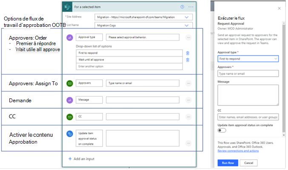This screenshot has width=288, height=170.
Task: Open the trigger's three-dot menu in header
Action: tap(191, 7)
